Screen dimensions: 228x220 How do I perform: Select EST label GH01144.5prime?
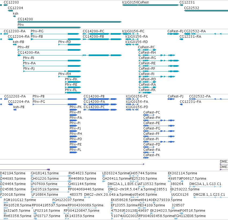point(82,184)
